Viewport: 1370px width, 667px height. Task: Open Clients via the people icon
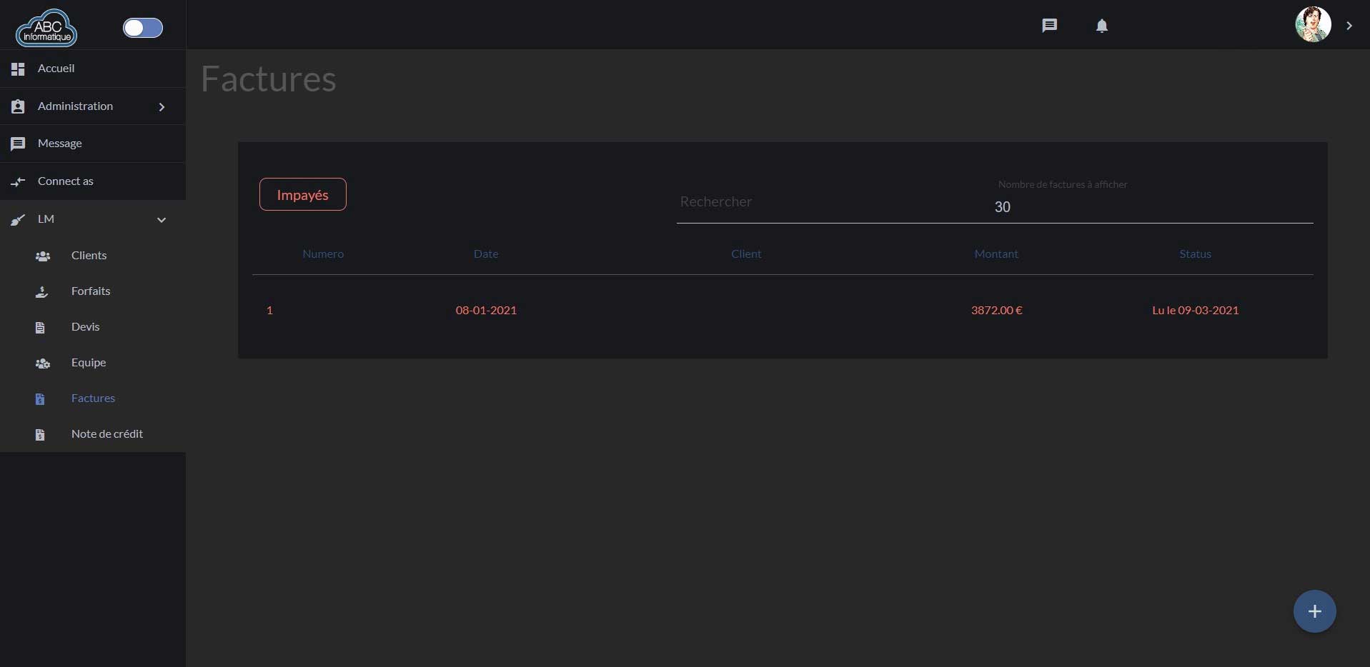[43, 256]
